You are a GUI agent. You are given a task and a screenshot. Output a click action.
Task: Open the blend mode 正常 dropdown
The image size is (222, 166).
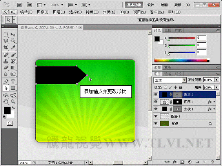click(x=170, y=80)
